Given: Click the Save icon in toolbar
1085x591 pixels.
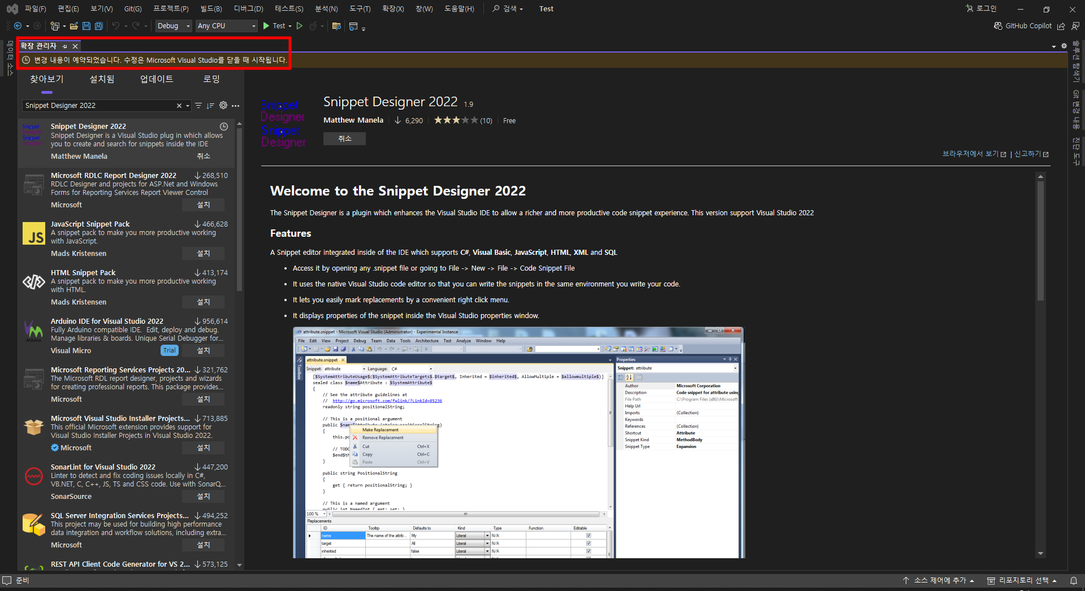Looking at the screenshot, I should pos(87,26).
